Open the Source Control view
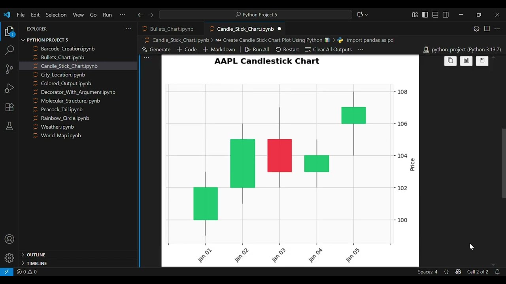Image resolution: width=506 pixels, height=284 pixels. tap(9, 69)
